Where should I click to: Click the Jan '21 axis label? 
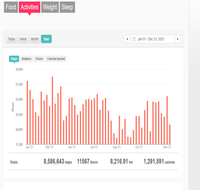pos(29,147)
